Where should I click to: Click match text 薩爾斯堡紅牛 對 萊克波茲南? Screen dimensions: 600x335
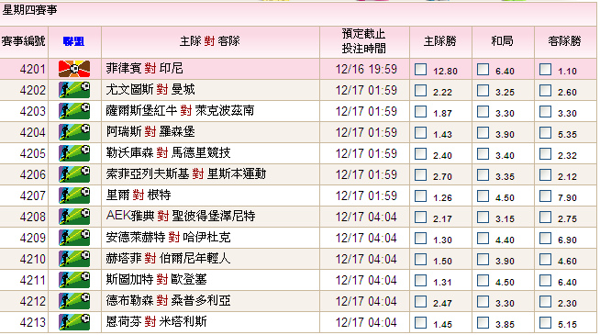180,111
